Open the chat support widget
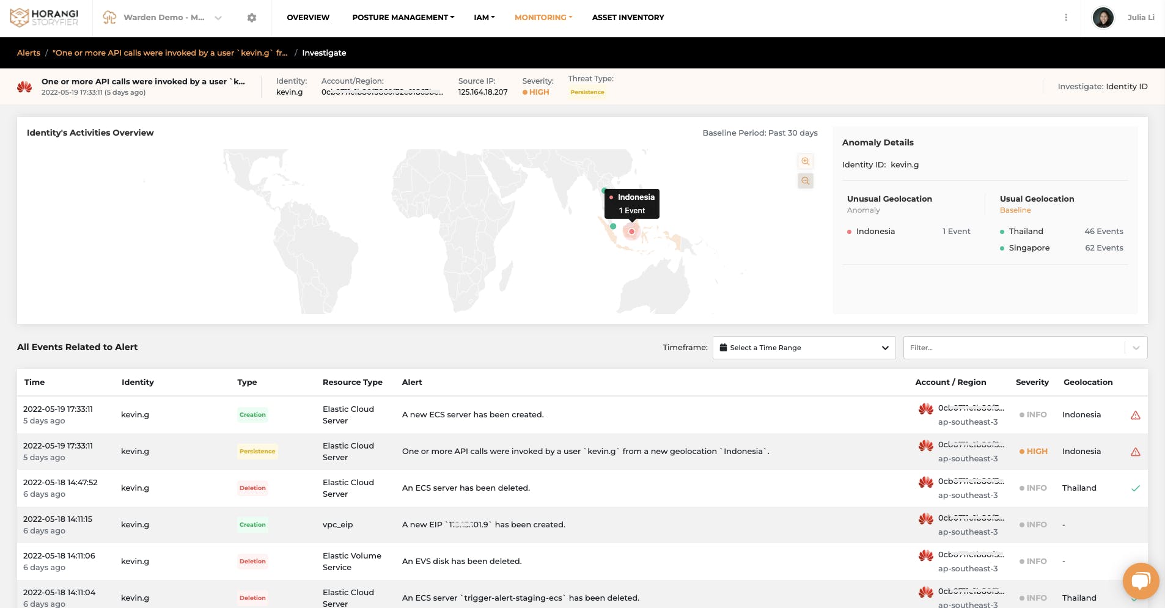The width and height of the screenshot is (1165, 608). 1141,581
